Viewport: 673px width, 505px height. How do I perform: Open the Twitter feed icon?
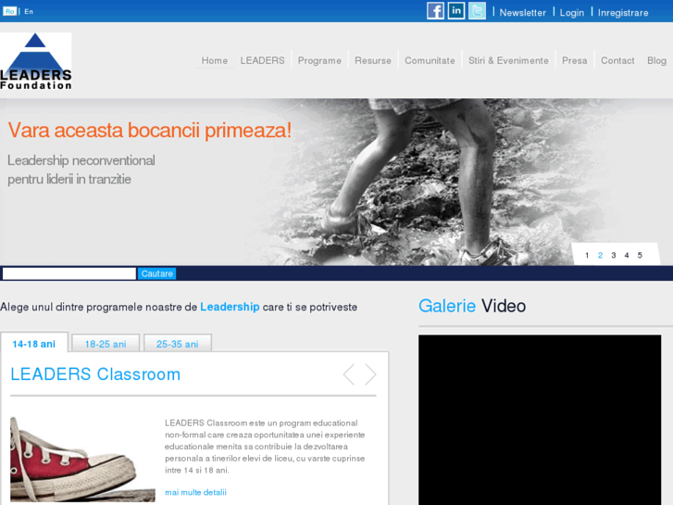(x=477, y=11)
